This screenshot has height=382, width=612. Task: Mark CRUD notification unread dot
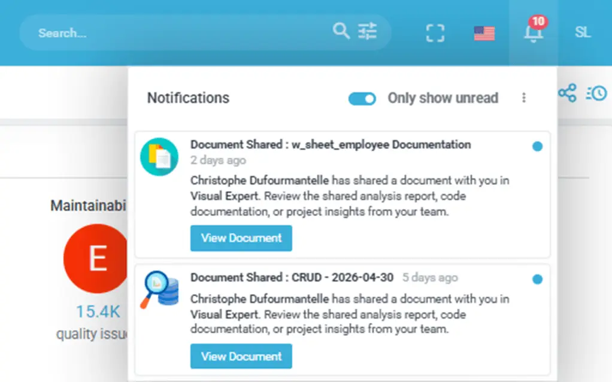[538, 280]
